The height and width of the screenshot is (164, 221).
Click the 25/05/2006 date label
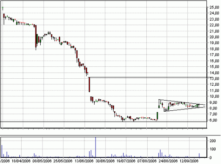(63, 161)
